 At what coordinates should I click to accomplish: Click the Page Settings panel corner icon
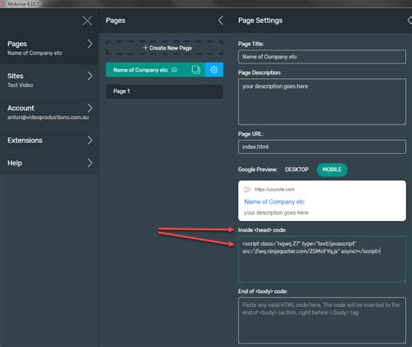pyautogui.click(x=409, y=20)
